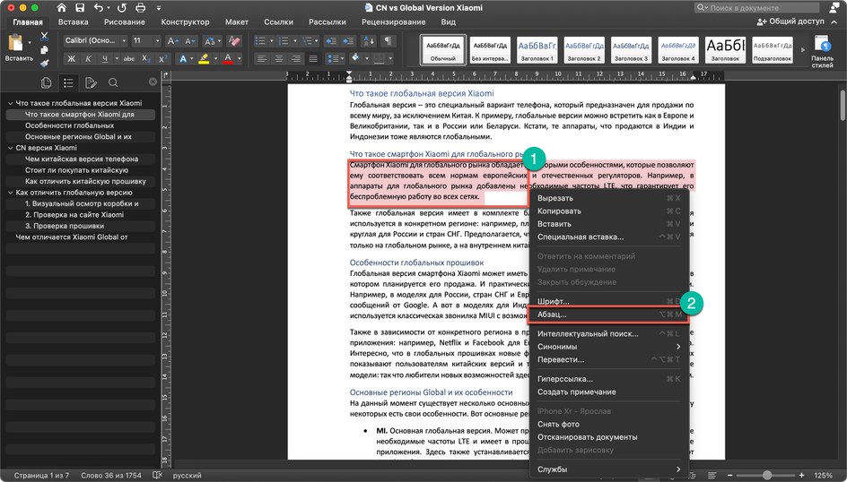Close the navigation sidebar
Image resolution: width=847 pixels, height=482 pixels.
(x=153, y=82)
